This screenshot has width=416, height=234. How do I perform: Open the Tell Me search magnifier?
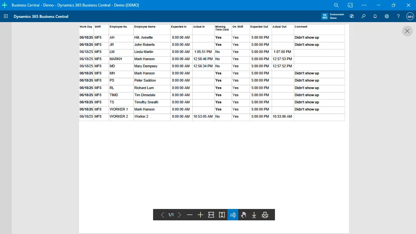363,16
